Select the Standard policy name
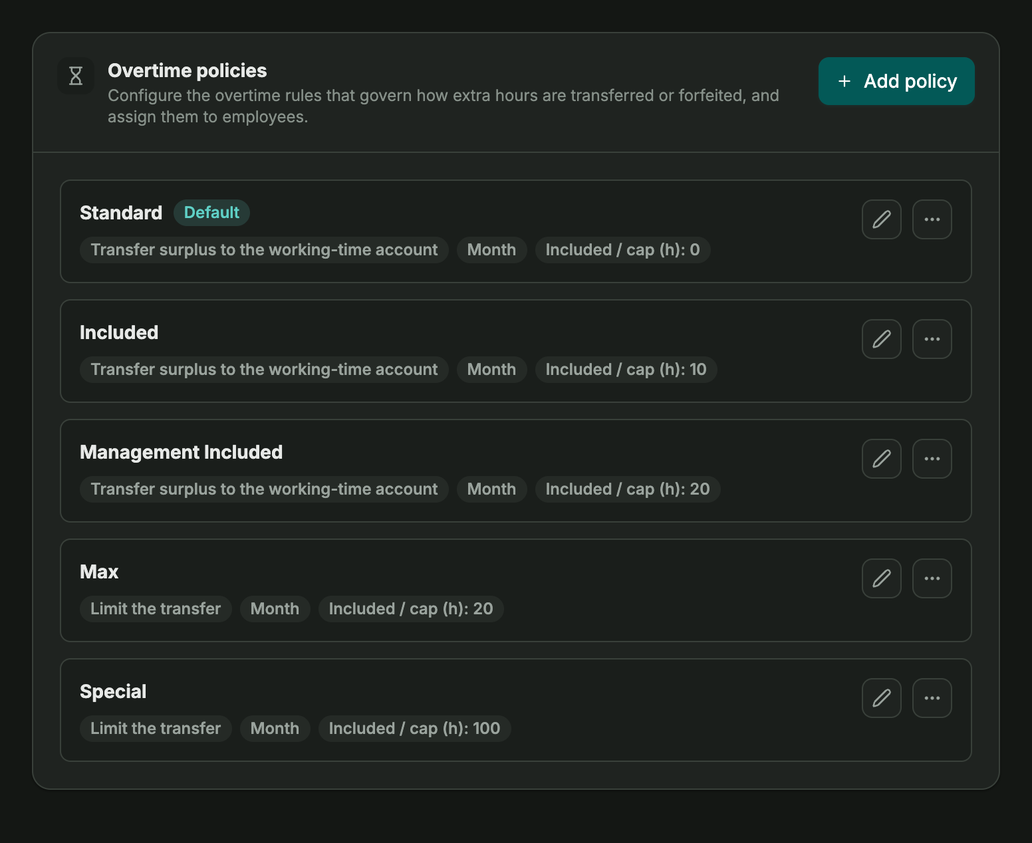Screen dimensions: 1032x843 click(x=121, y=213)
